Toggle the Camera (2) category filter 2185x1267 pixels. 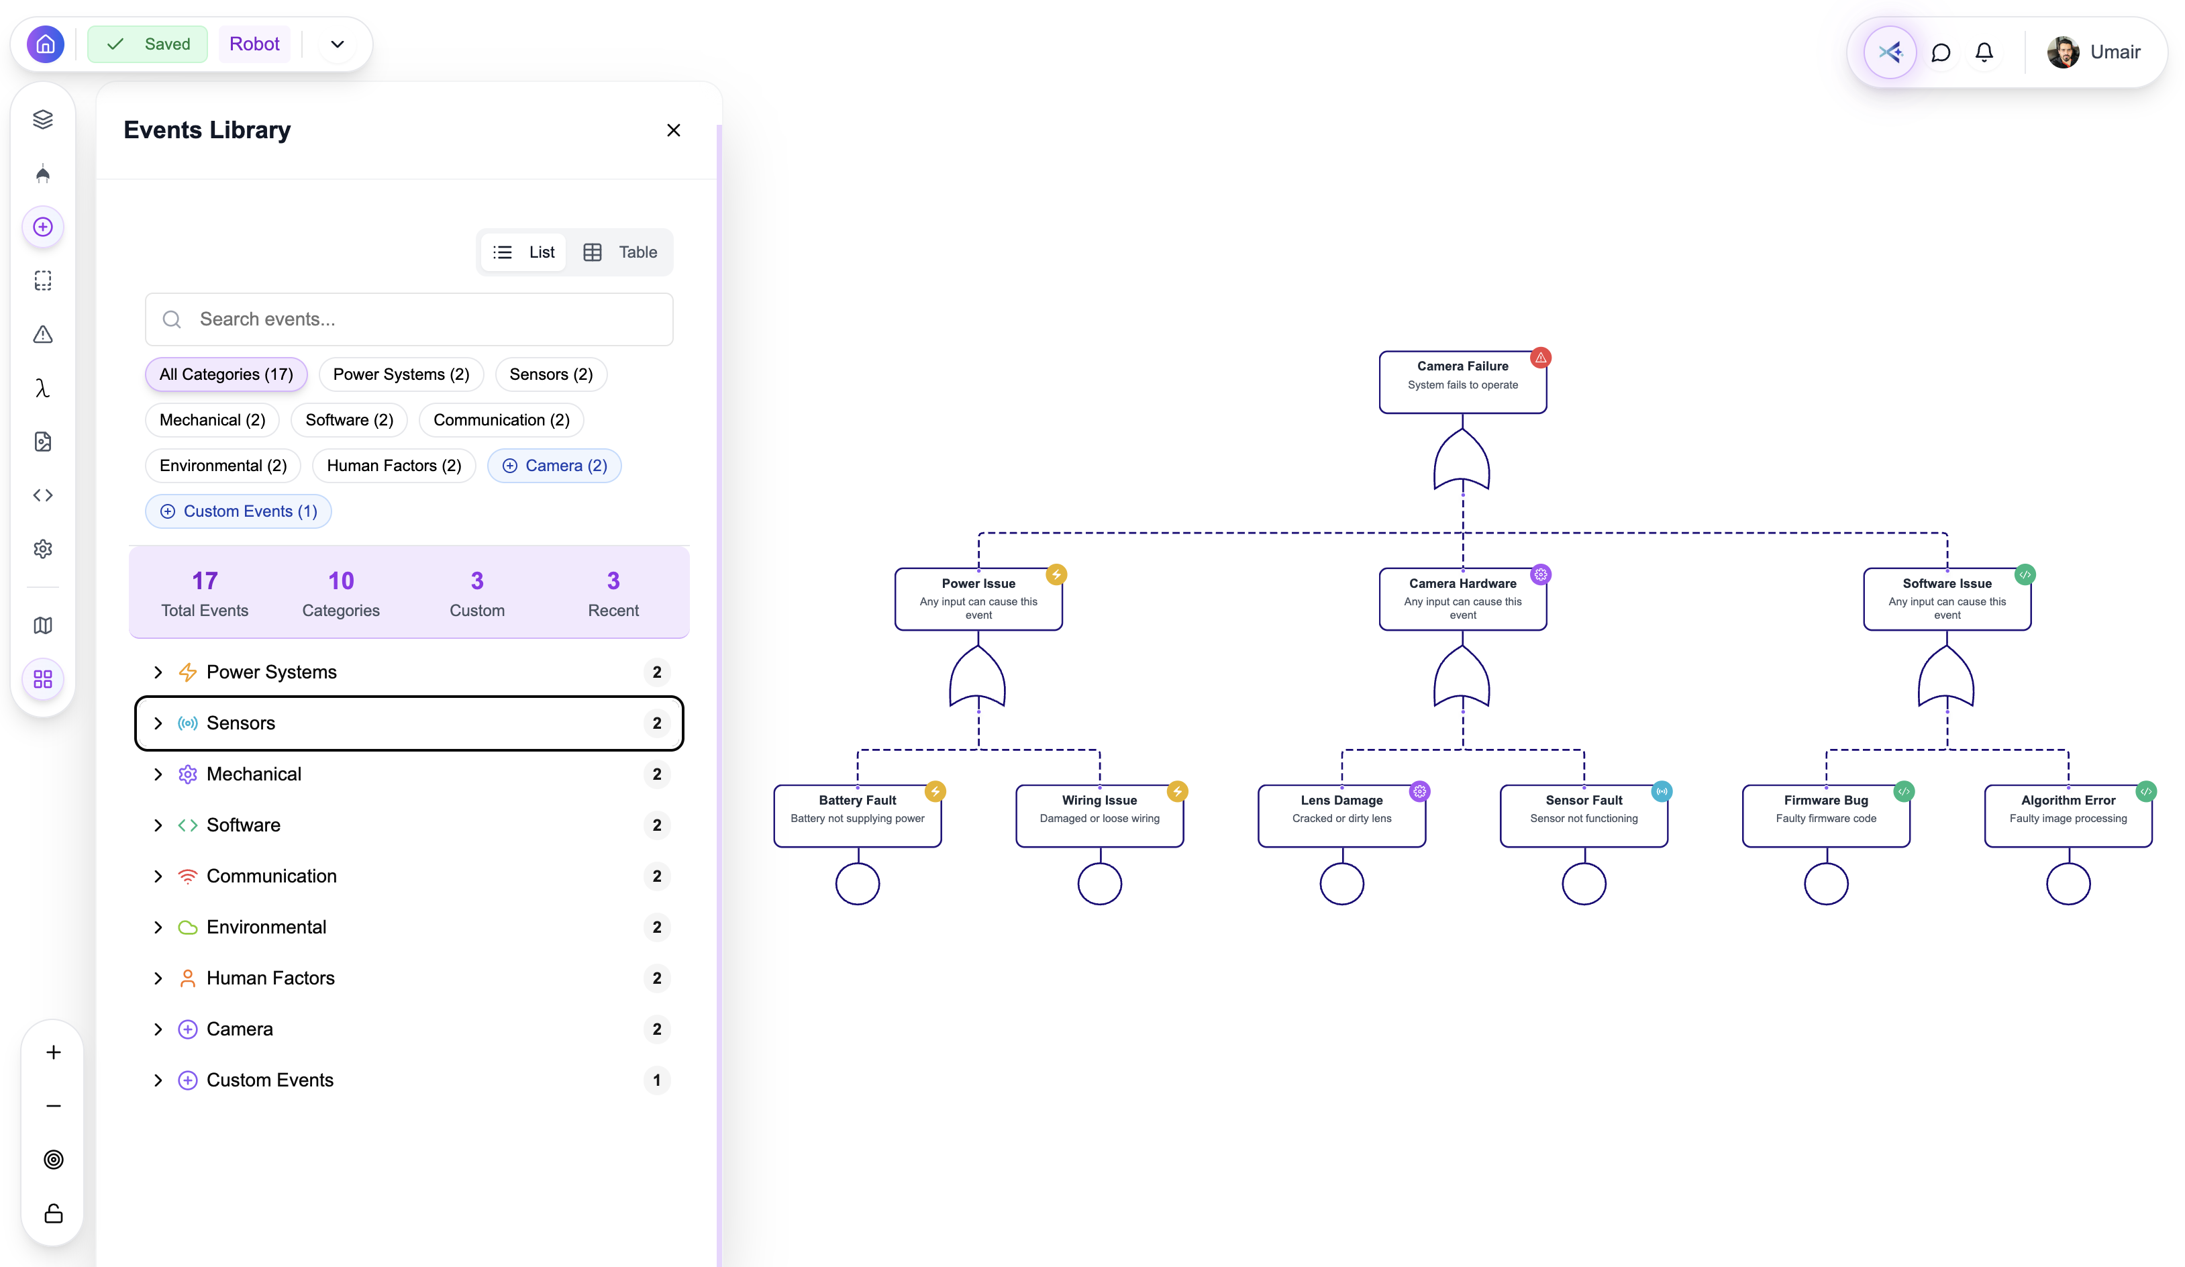click(x=554, y=465)
